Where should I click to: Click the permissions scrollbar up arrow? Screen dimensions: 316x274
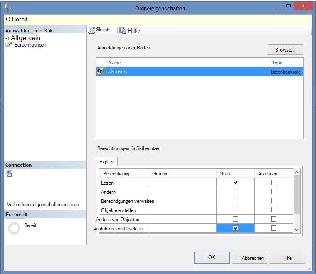[296, 172]
